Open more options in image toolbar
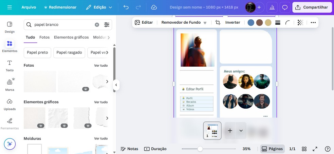This screenshot has height=154, width=334. click(x=313, y=23)
